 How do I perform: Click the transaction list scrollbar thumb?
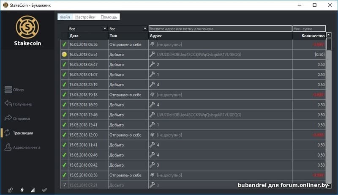[x=329, y=44]
